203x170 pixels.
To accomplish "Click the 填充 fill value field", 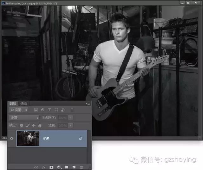I will (x=63, y=126).
